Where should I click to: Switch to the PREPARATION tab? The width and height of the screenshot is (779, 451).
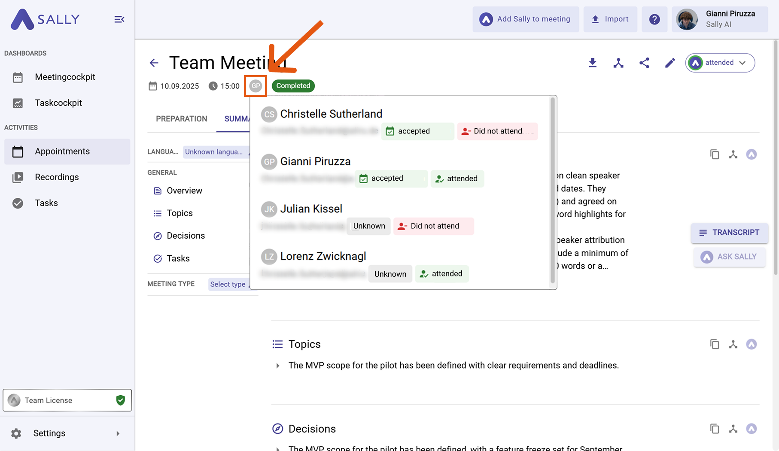(181, 119)
